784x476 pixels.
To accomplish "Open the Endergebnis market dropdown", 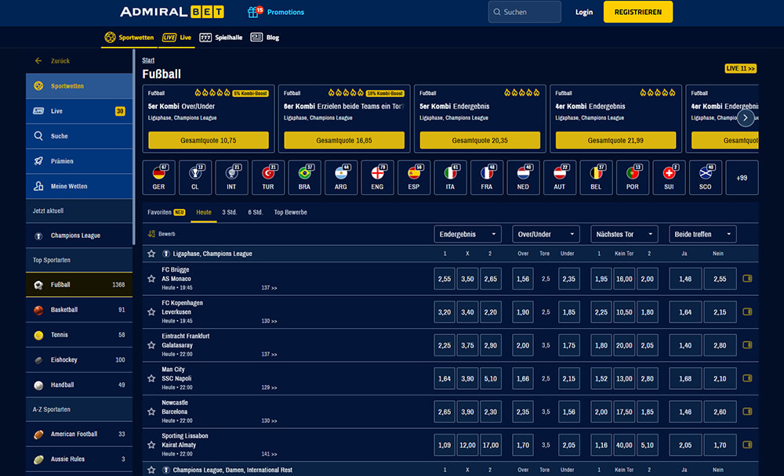I will click(x=467, y=234).
